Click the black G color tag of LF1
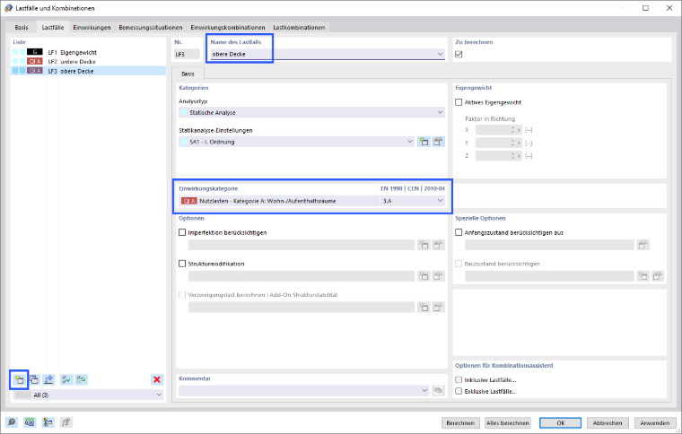Viewport: 682px width, 434px height. click(35, 52)
